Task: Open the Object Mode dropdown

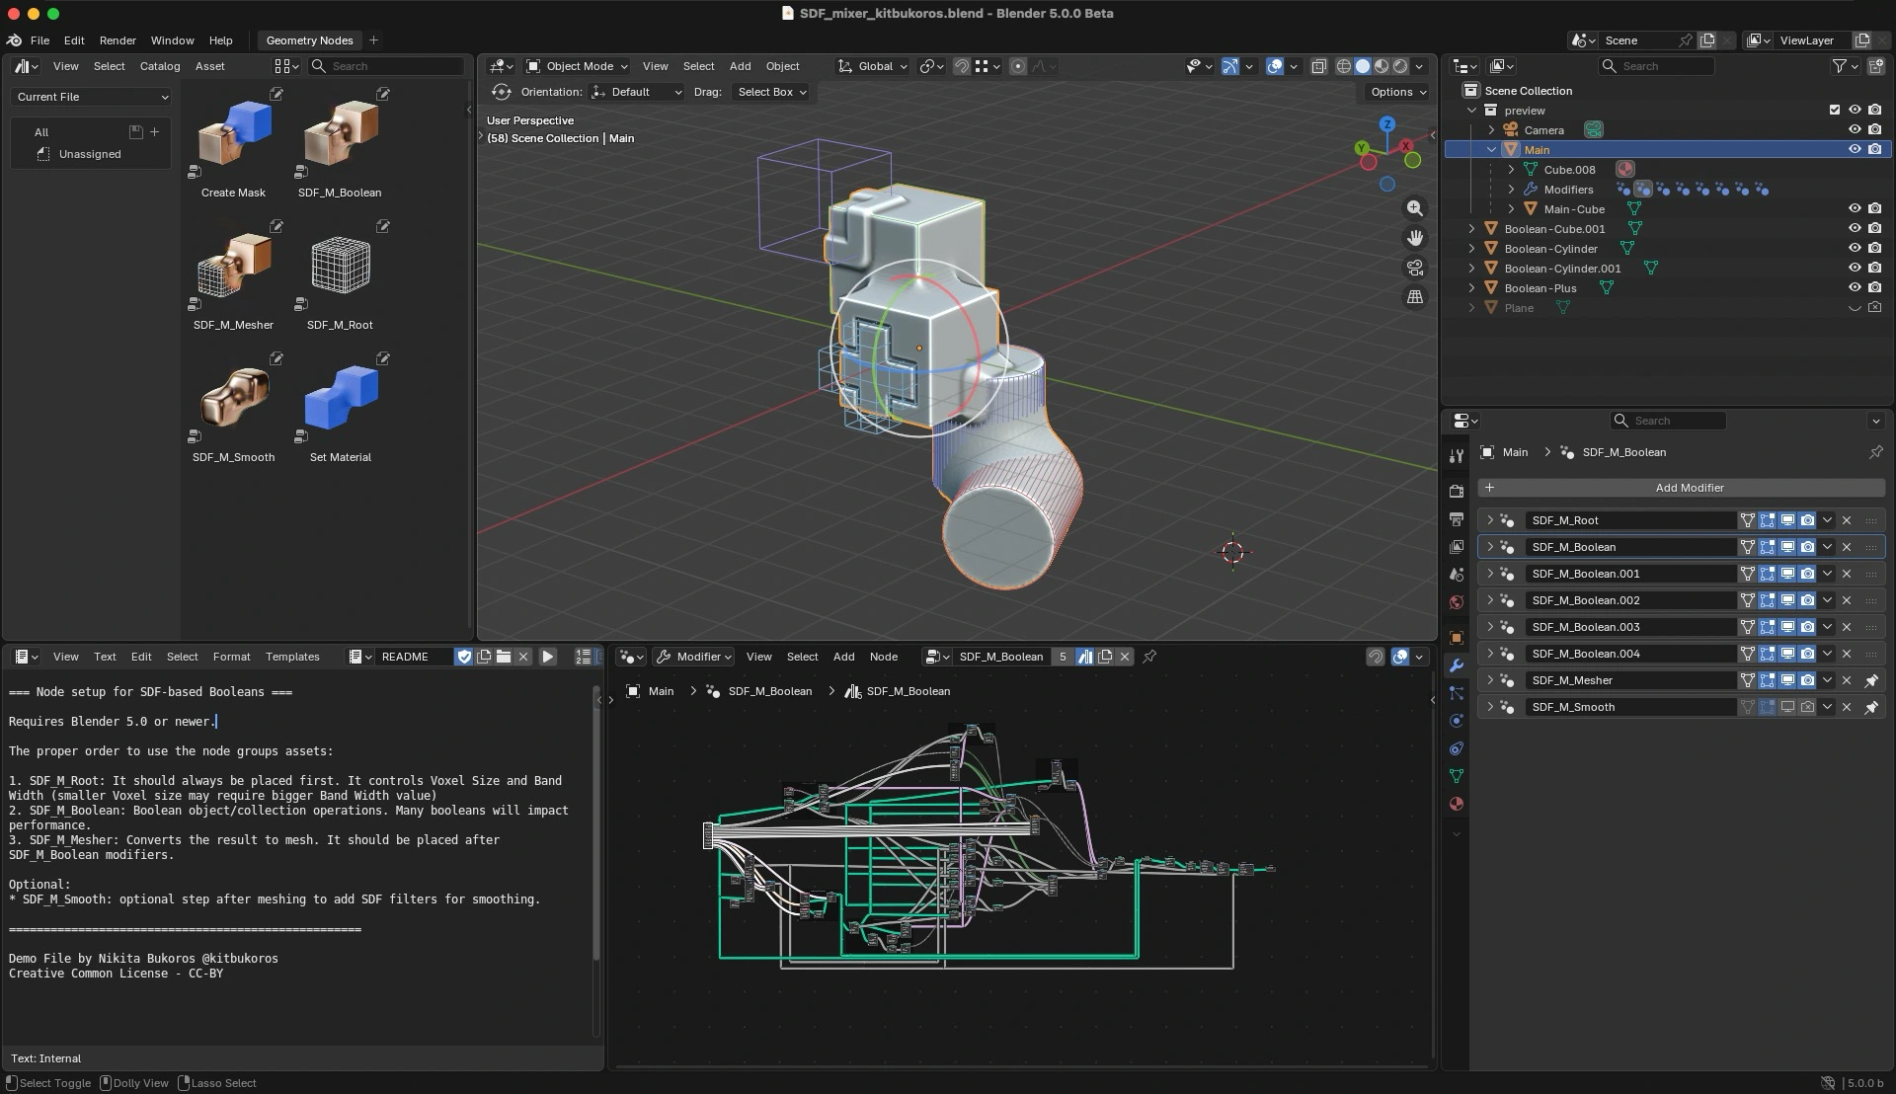Action: tap(576, 66)
